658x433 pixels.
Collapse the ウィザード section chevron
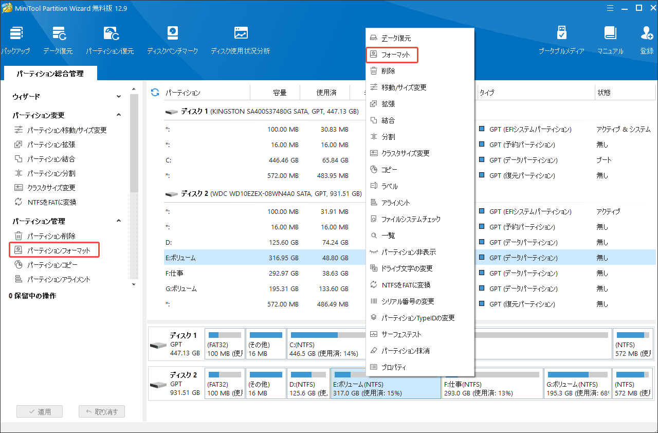tap(119, 97)
